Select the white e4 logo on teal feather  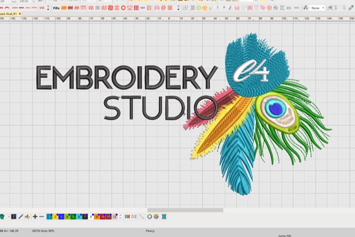[251, 71]
